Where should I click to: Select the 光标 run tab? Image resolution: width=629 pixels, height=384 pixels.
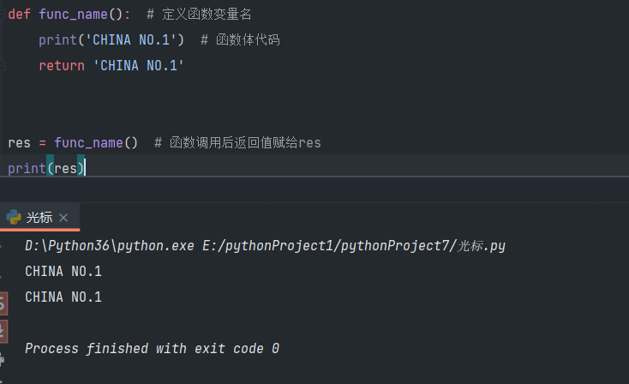point(39,218)
